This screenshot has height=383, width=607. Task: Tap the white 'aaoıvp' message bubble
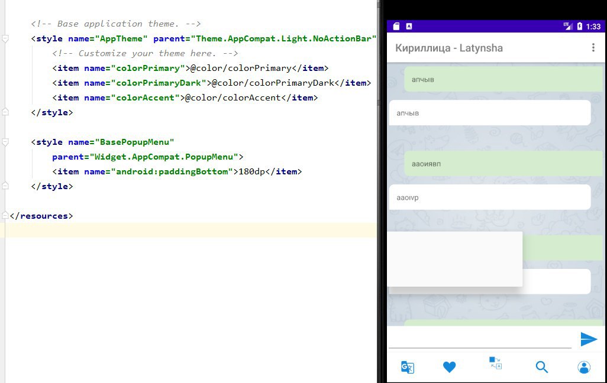[x=490, y=197]
